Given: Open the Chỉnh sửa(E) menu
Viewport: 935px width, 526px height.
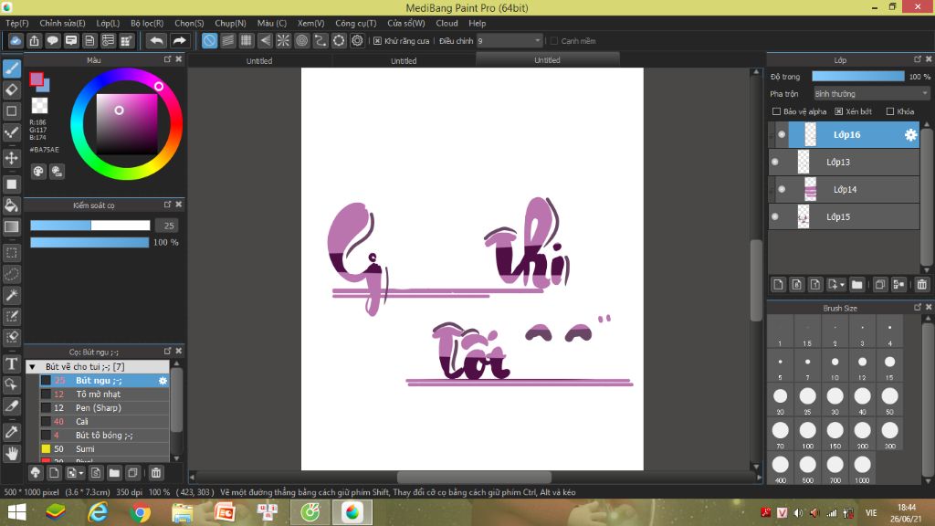Looking at the screenshot, I should 62,23.
